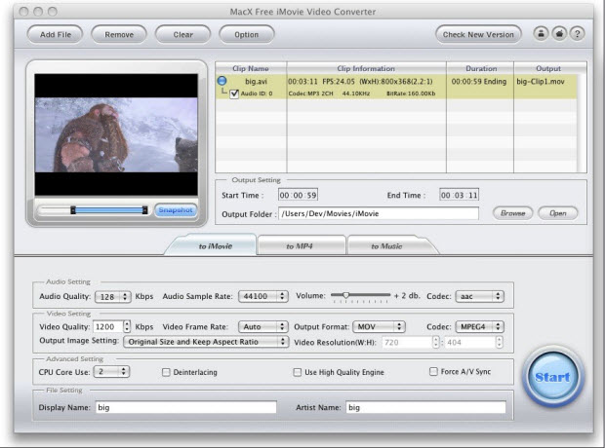Switch to the to MP4 tab
605x448 pixels.
point(301,245)
